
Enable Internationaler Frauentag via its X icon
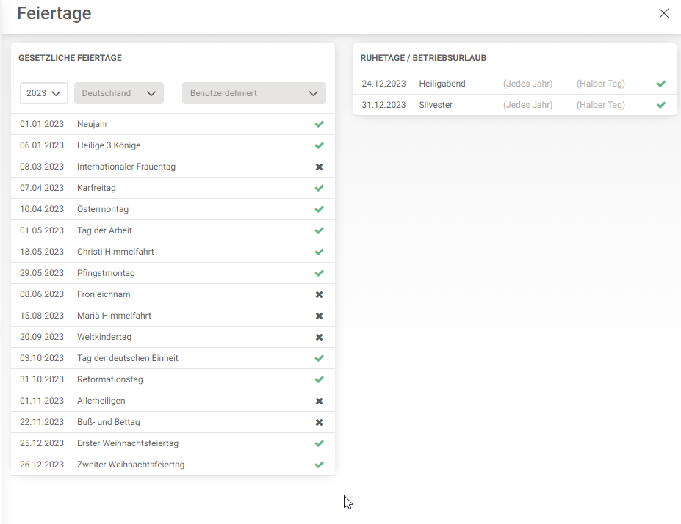point(319,167)
